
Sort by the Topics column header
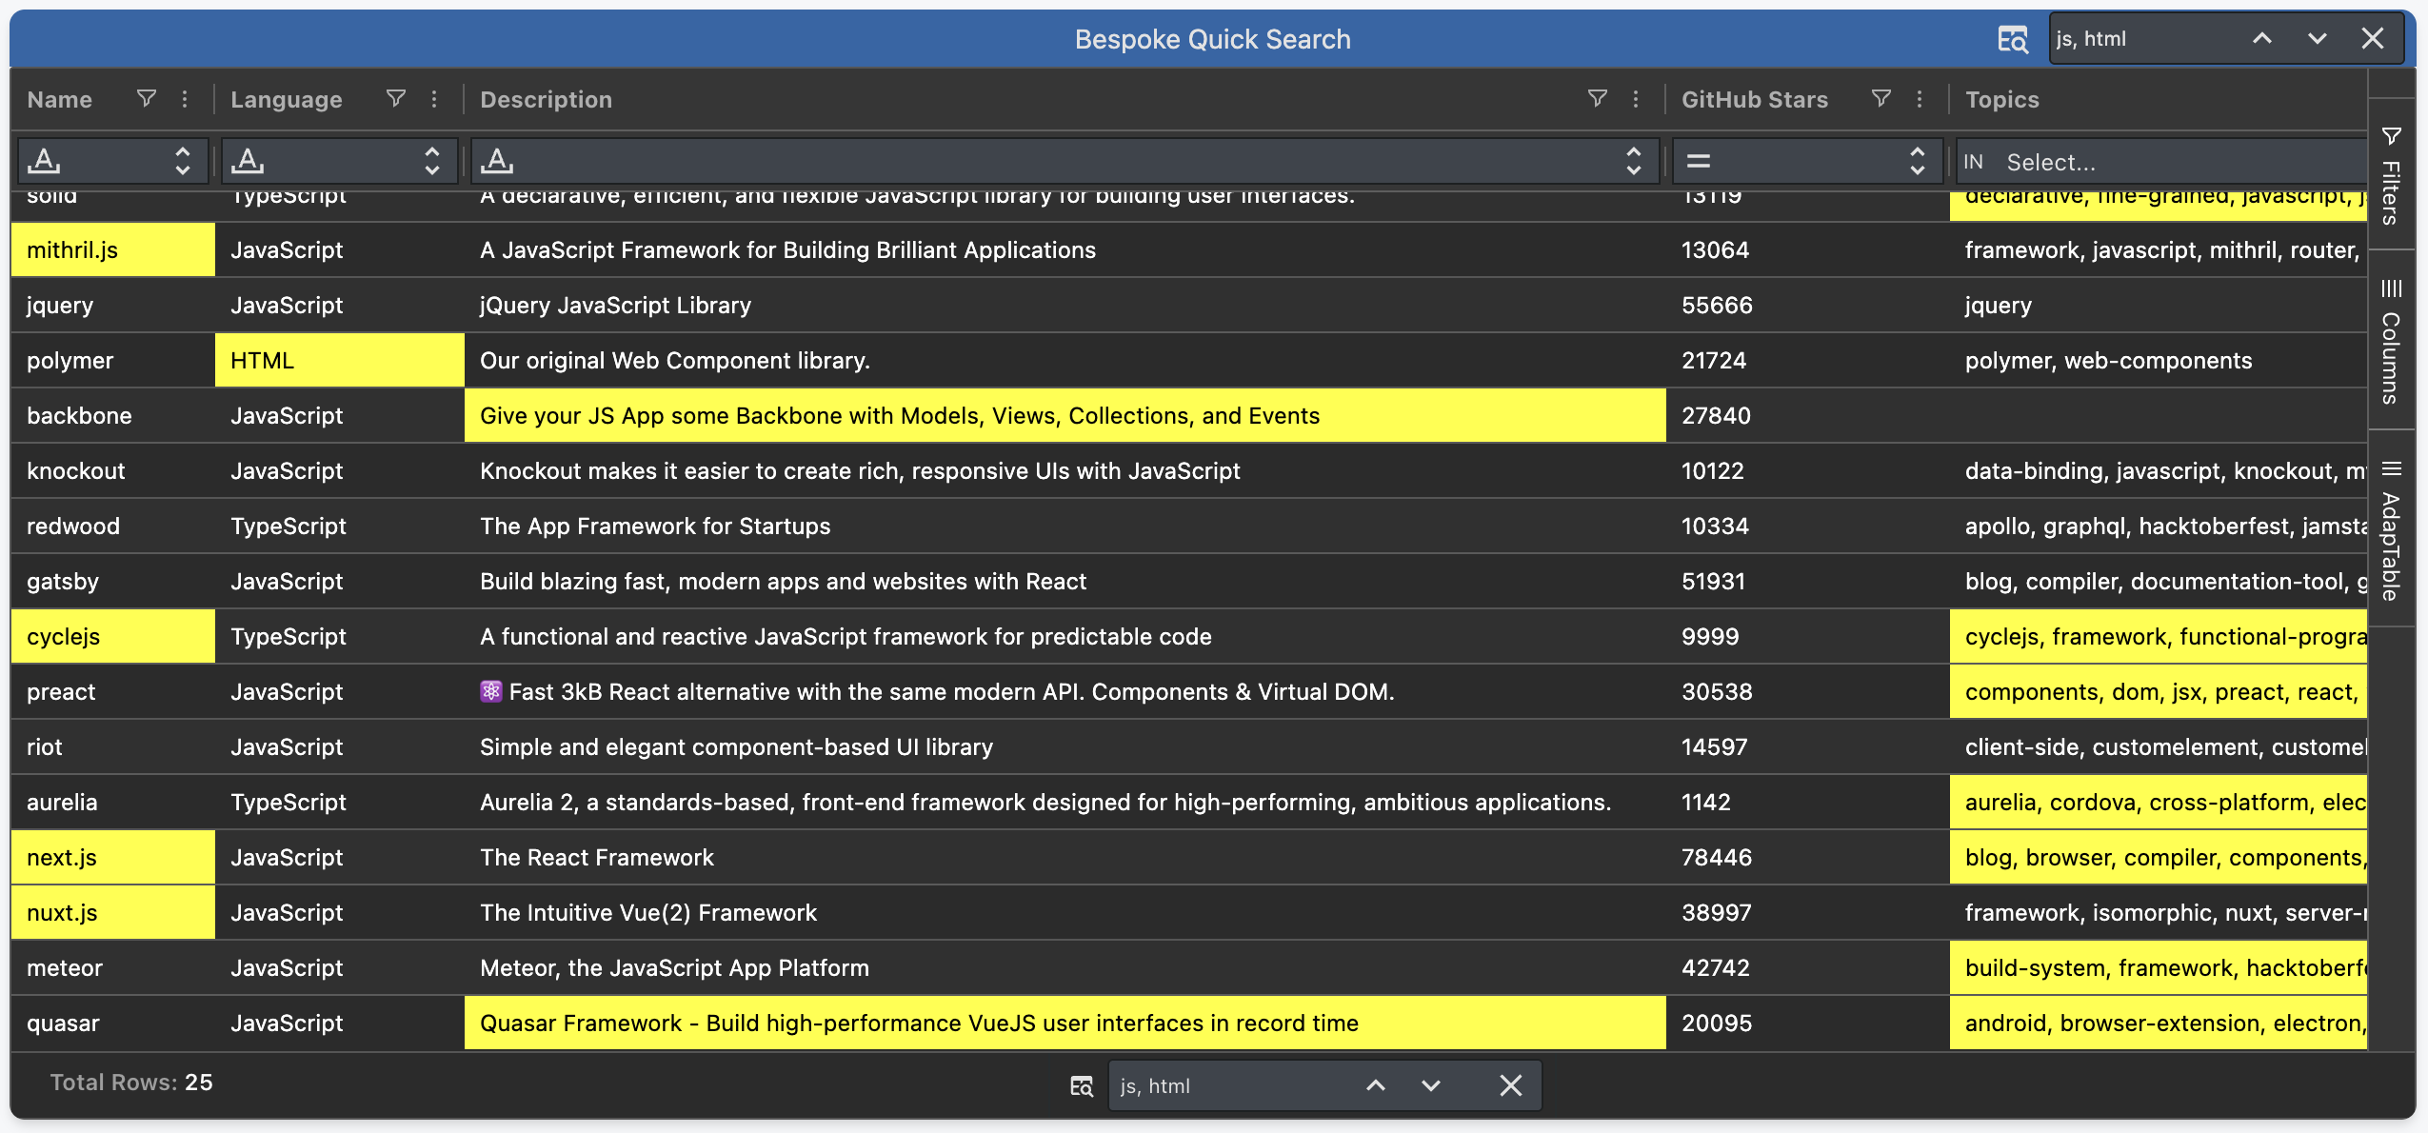point(2001,99)
